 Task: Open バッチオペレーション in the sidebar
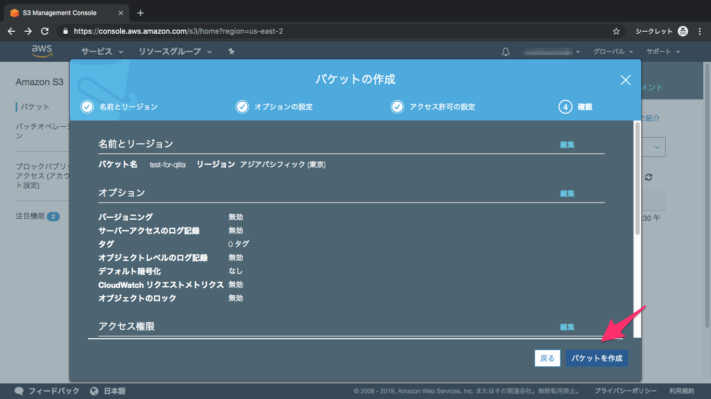[x=43, y=131]
